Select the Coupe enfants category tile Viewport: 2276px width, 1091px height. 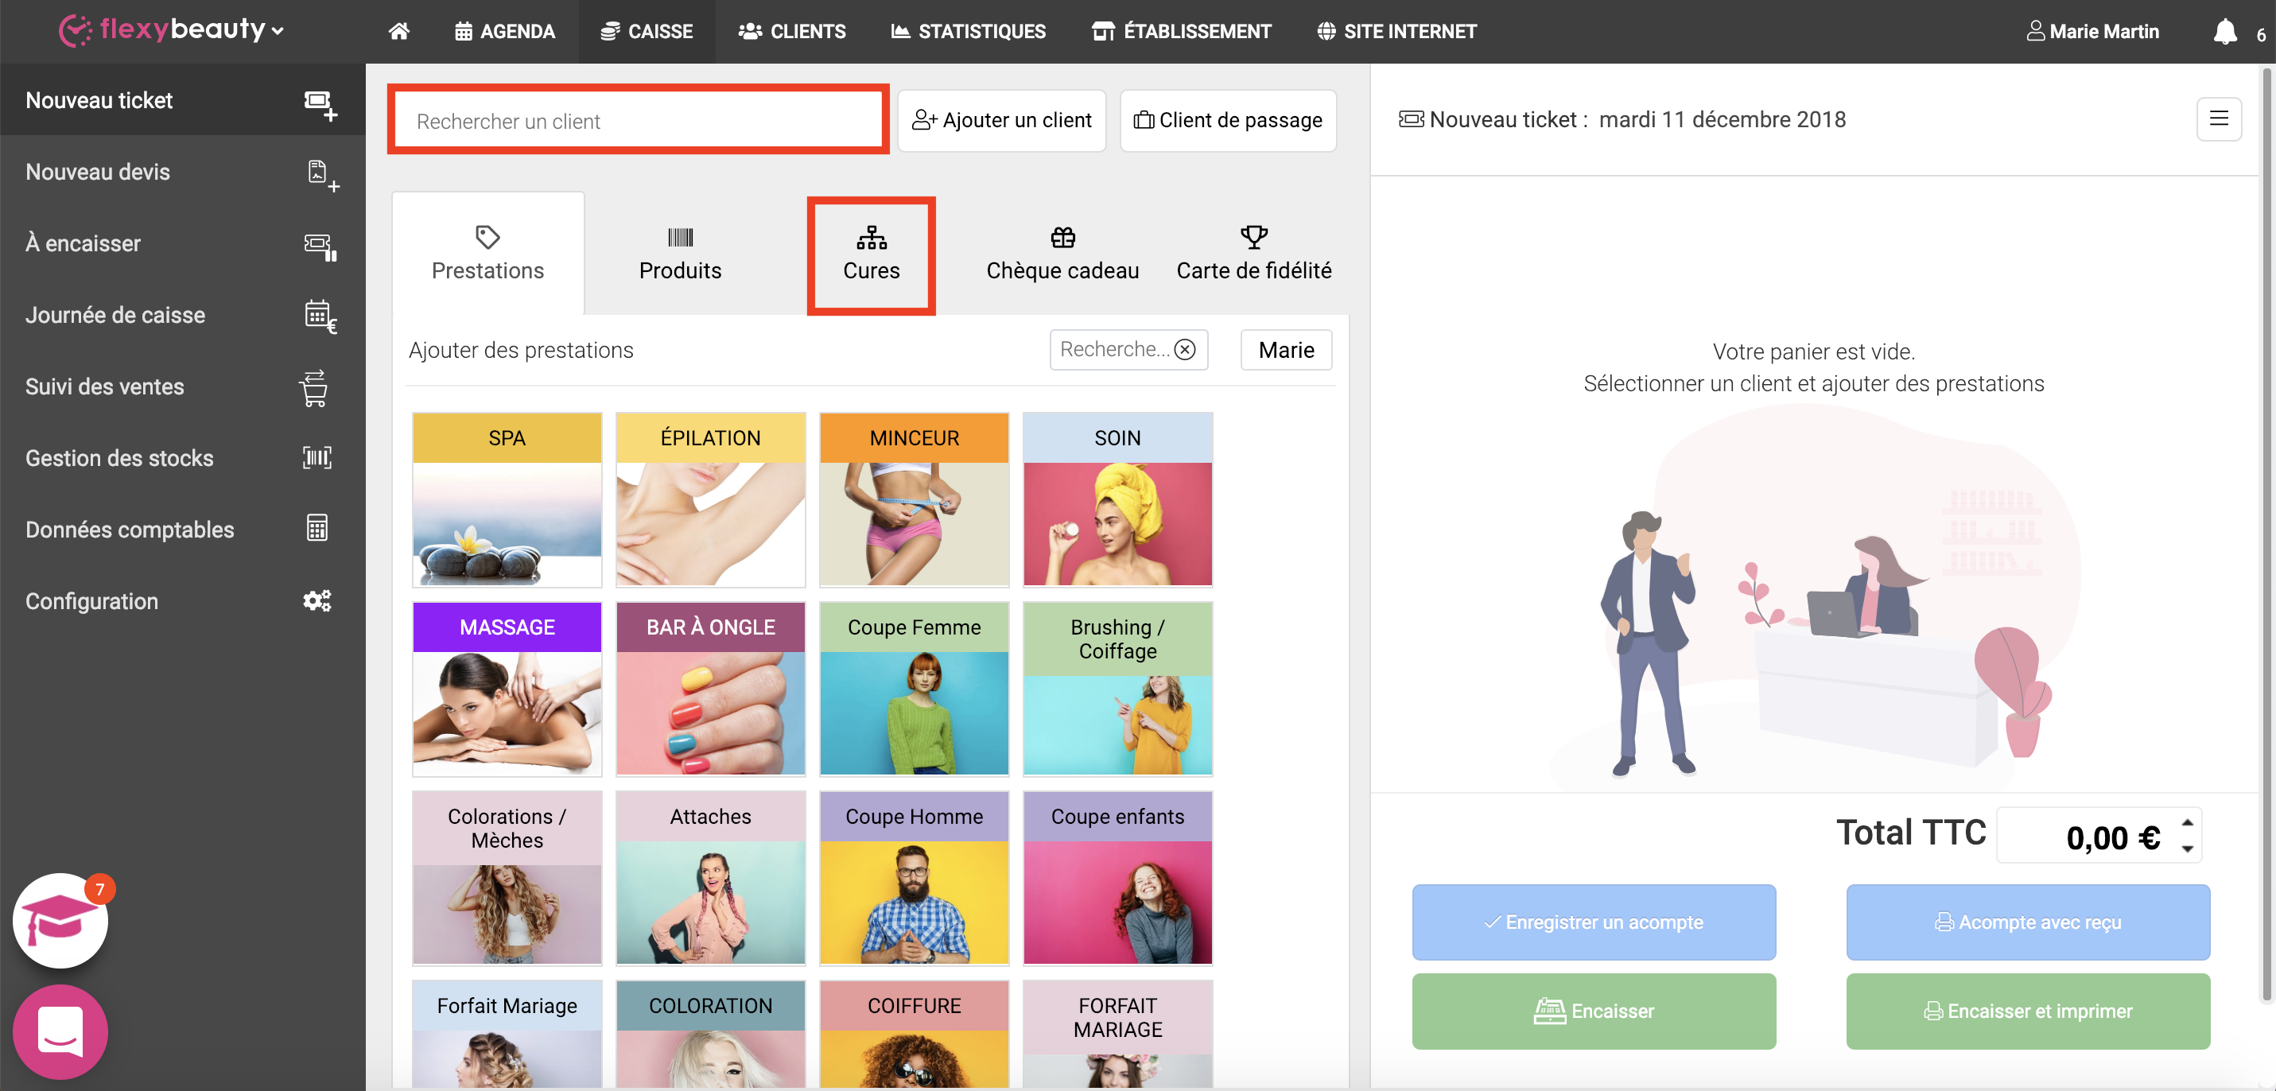(x=1117, y=877)
